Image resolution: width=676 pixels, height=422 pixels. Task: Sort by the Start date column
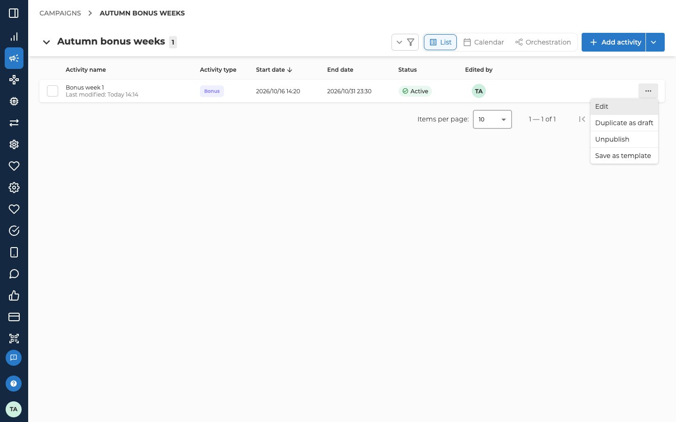point(274,69)
